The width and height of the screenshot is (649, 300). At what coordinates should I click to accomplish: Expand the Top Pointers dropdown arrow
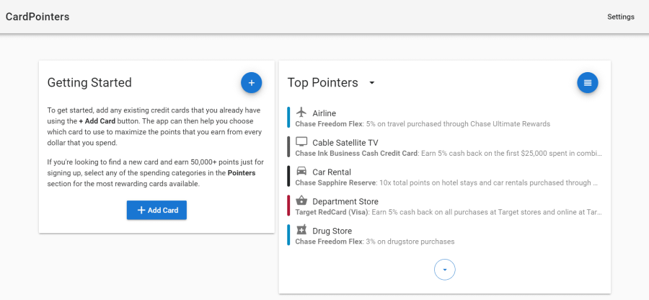[x=371, y=83]
